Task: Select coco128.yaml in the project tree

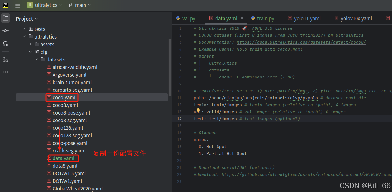Action: [68, 128]
